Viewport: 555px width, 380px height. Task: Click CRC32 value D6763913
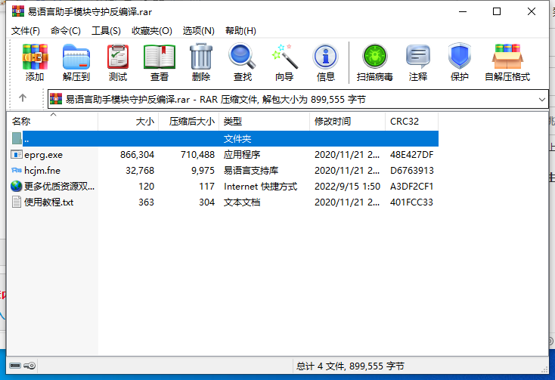coord(411,171)
